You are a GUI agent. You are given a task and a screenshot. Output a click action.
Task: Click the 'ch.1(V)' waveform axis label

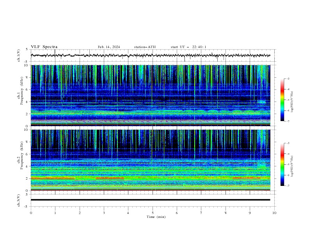tap(19, 55)
